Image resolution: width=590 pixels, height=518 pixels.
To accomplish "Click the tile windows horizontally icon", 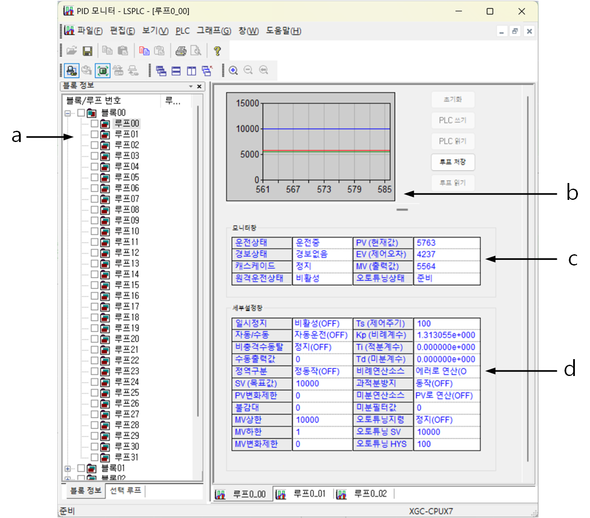I will click(x=176, y=70).
